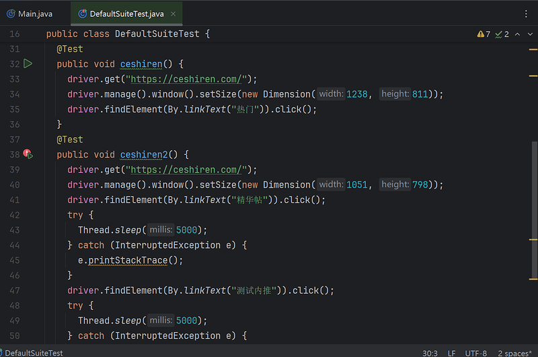Expand the inspections widget up arrow
Image resolution: width=538 pixels, height=357 pixels.
pyautogui.click(x=516, y=34)
